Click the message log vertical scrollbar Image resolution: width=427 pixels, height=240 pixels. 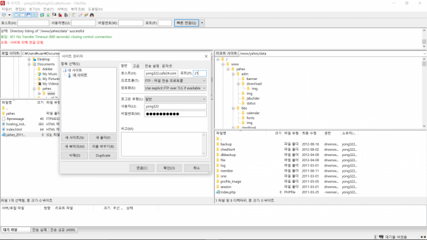click(424, 39)
